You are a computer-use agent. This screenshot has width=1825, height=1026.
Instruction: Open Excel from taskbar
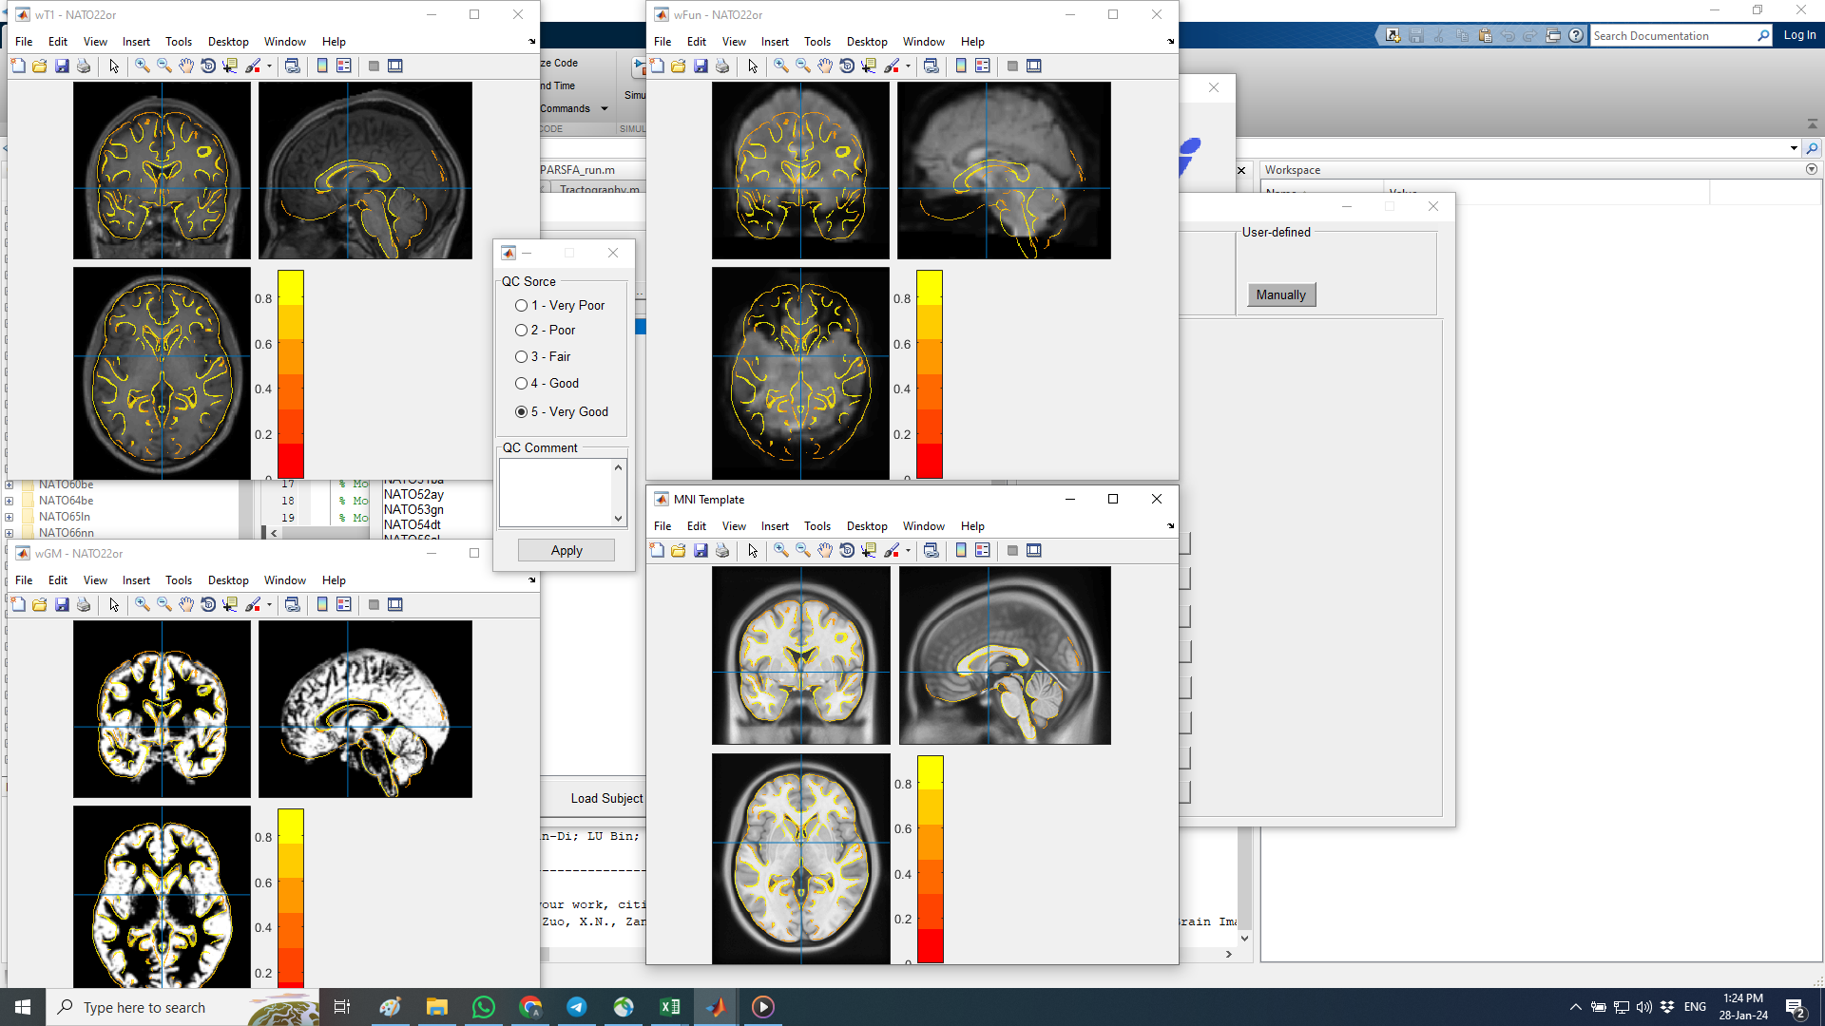[670, 1007]
